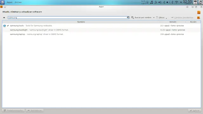This screenshot has width=203, height=114.
Task: Open the USB device notifier icon
Action: [x=172, y=2]
